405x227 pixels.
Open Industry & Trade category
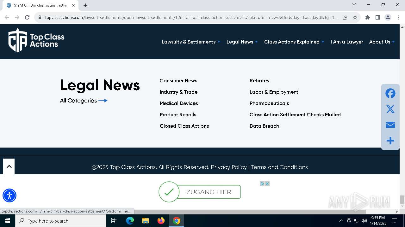(178, 92)
